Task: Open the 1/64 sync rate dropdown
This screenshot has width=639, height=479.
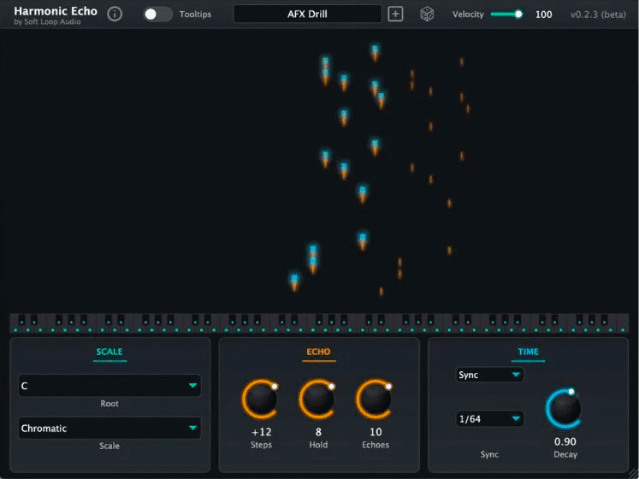Action: coord(489,418)
